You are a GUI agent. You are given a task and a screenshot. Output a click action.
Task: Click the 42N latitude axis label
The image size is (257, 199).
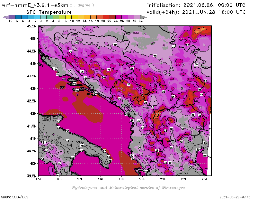pyautogui.click(x=33, y=114)
